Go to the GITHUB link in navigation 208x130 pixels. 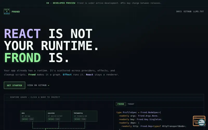pyautogui.click(x=187, y=11)
